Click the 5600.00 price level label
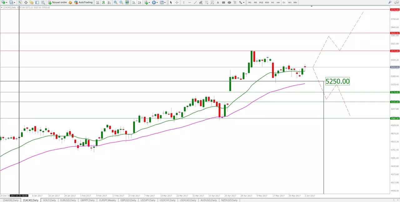Viewport: 400px width, 202px height. [x=395, y=33]
